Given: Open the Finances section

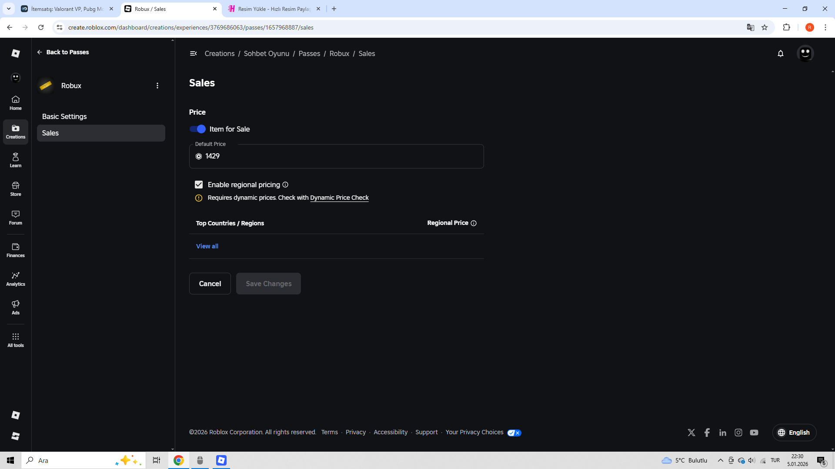Looking at the screenshot, I should 16,250.
